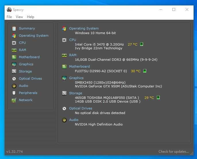Click the Audio speaker icon in summary panel
Screen dimensions: 197x159
(64, 120)
